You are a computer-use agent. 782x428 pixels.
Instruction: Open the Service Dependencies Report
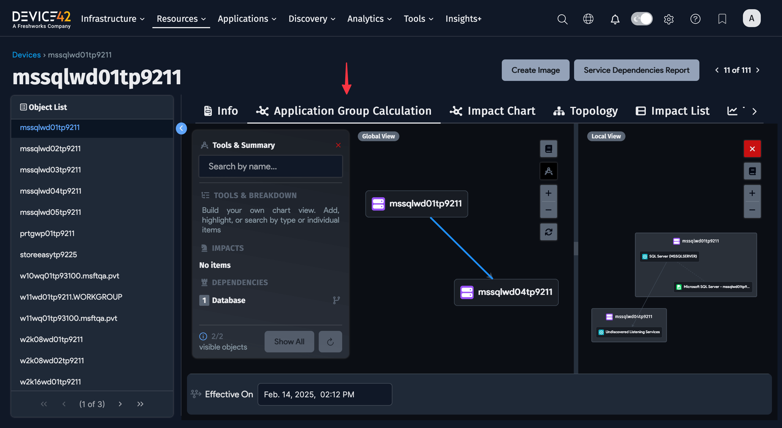point(636,70)
